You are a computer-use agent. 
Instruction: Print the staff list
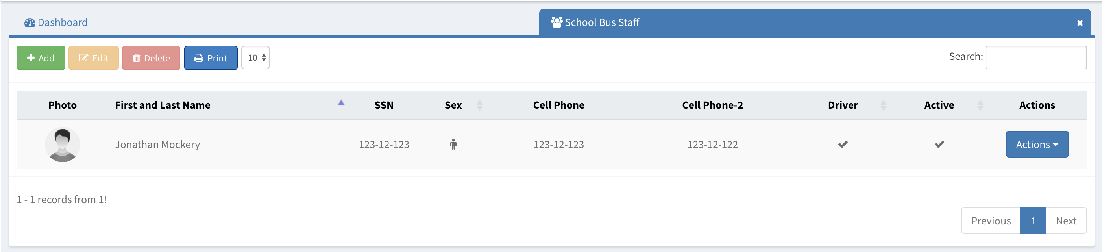[211, 58]
